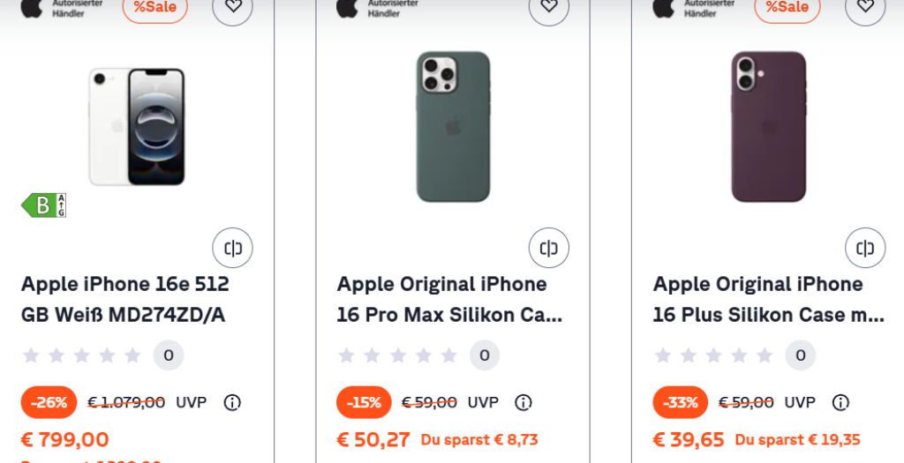
Task: Click %Sale badge on iPhone 16e card
Action: pos(154,8)
